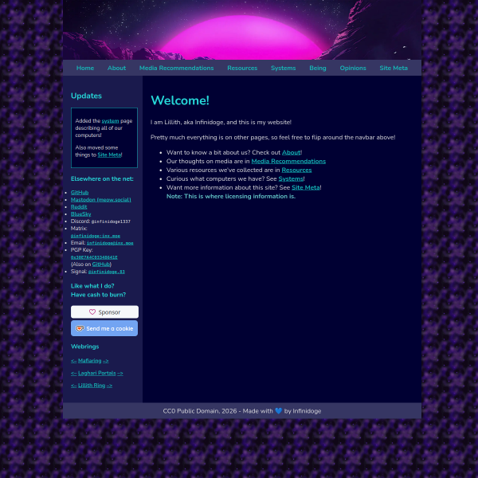Screen dimensions: 478x478
Task: Go to About in the navbar
Action: click(116, 68)
